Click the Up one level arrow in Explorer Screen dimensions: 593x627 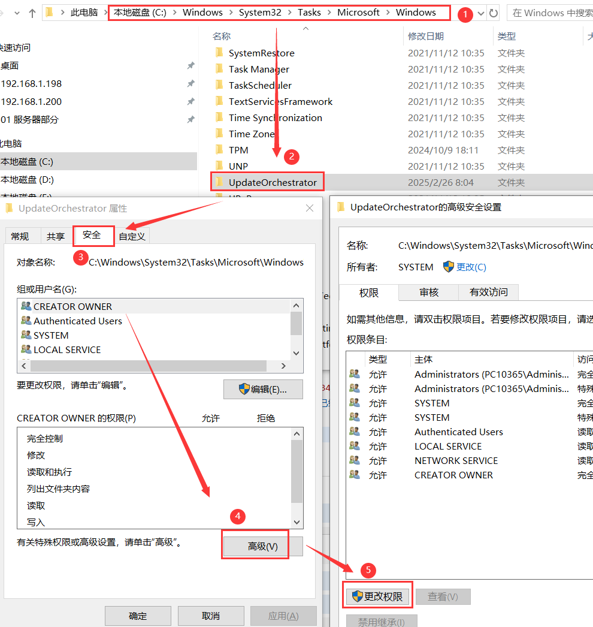click(32, 13)
